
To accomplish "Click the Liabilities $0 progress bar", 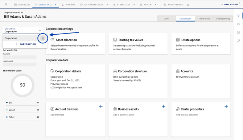I will click(20, 65).
